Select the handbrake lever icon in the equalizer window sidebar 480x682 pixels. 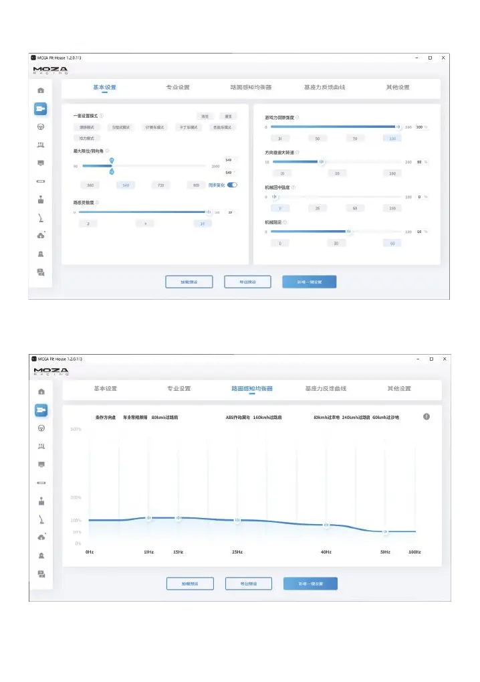pos(41,519)
